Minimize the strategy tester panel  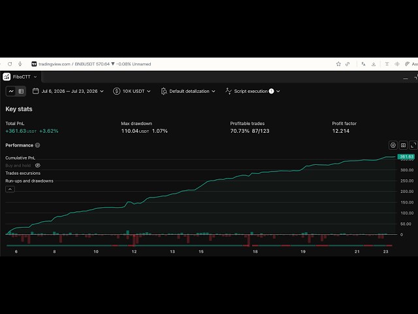click(406, 78)
